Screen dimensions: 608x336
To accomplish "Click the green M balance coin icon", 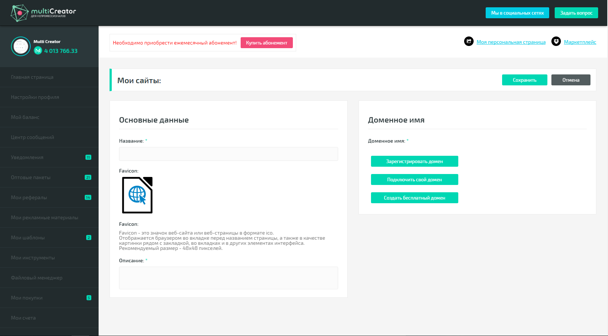I will [38, 51].
